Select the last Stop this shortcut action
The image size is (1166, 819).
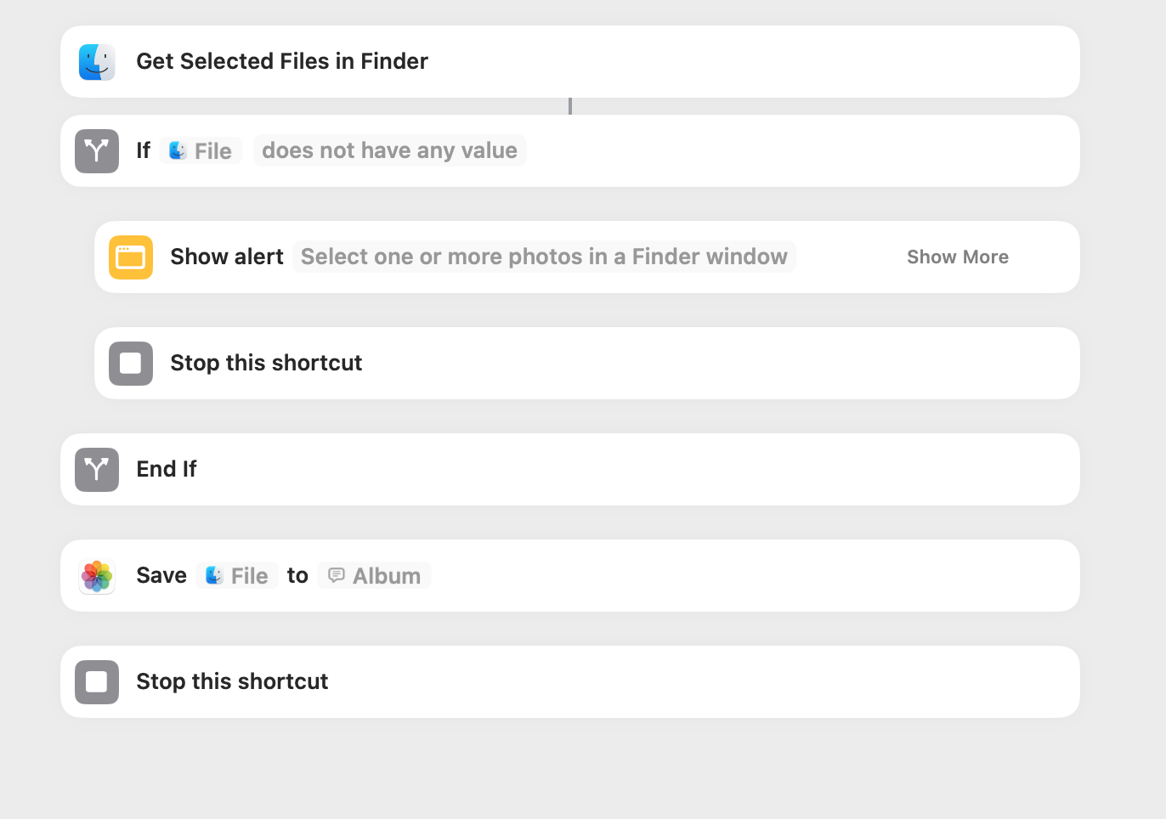tap(570, 682)
